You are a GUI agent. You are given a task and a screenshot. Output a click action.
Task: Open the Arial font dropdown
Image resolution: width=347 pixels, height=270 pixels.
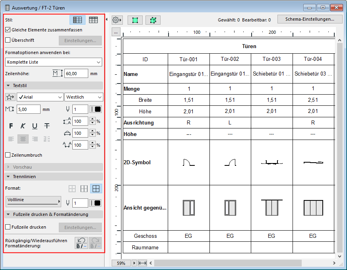point(40,97)
